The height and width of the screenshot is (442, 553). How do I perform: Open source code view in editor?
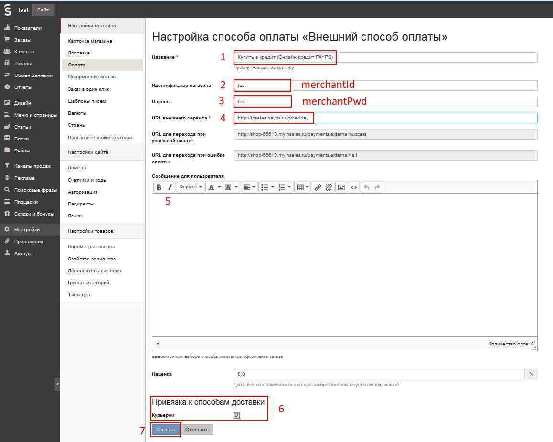tap(354, 187)
